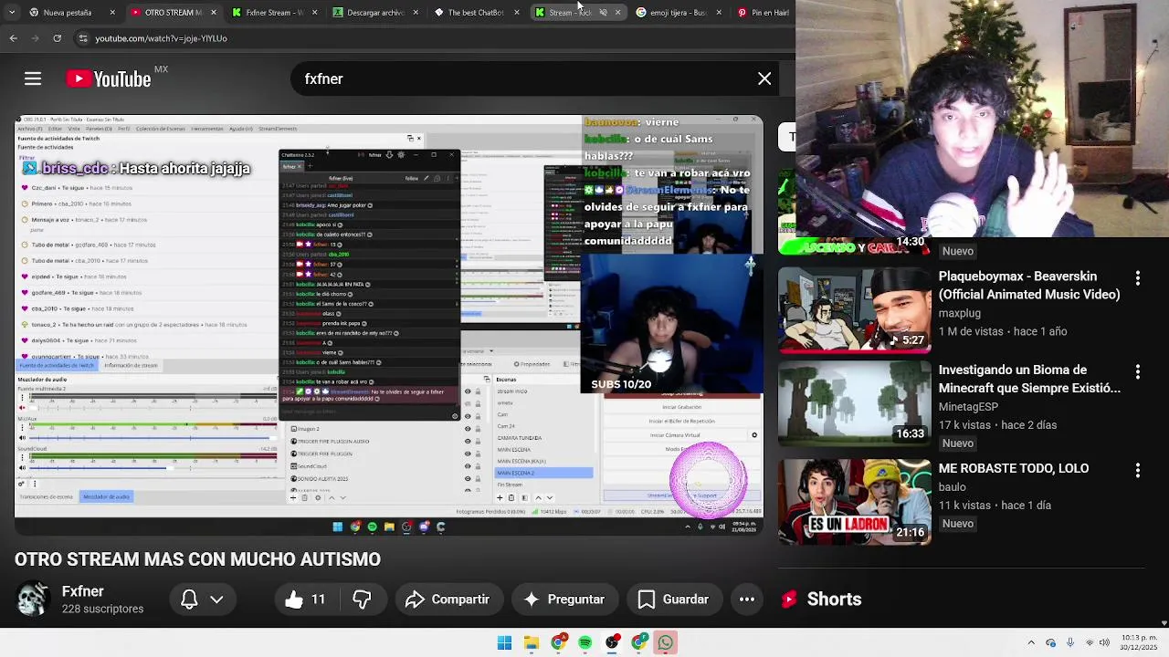This screenshot has height=657, width=1169.
Task: Unmute the Stream - Kick tab audio icon
Action: point(603,13)
